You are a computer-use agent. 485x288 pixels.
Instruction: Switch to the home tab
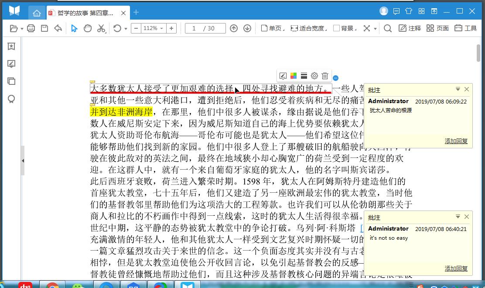pos(37,13)
